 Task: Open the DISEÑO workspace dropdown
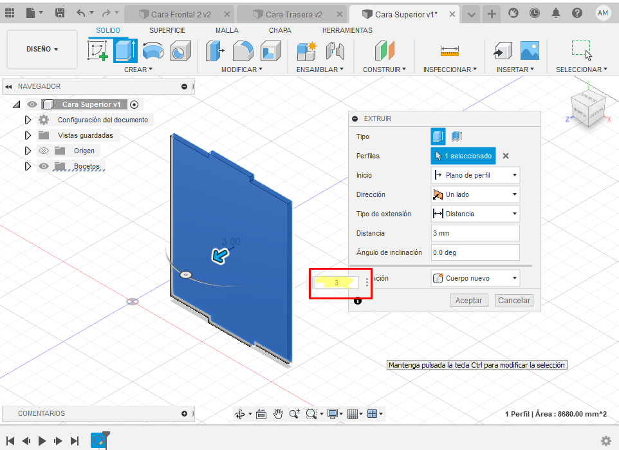42,50
